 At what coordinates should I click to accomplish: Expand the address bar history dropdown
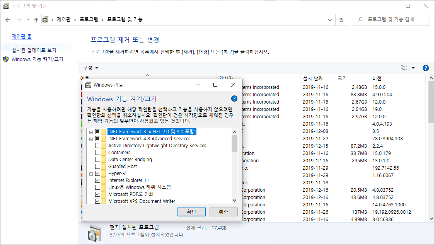tap(329, 20)
